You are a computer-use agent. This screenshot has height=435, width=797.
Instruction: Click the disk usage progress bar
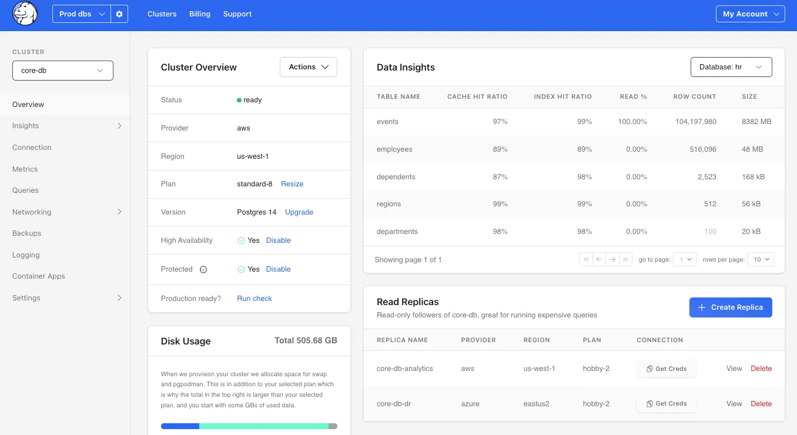tap(249, 426)
